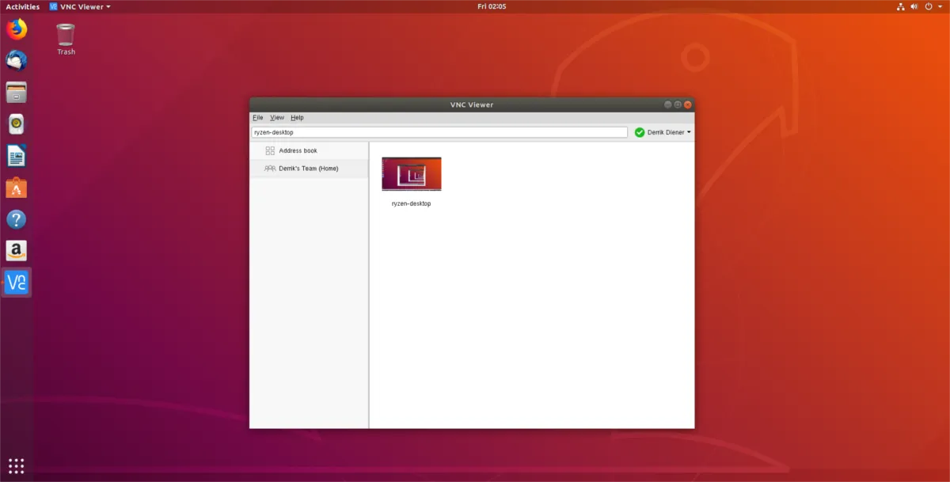
Task: Select Derrik's Team (Home) in sidebar
Action: pyautogui.click(x=309, y=169)
